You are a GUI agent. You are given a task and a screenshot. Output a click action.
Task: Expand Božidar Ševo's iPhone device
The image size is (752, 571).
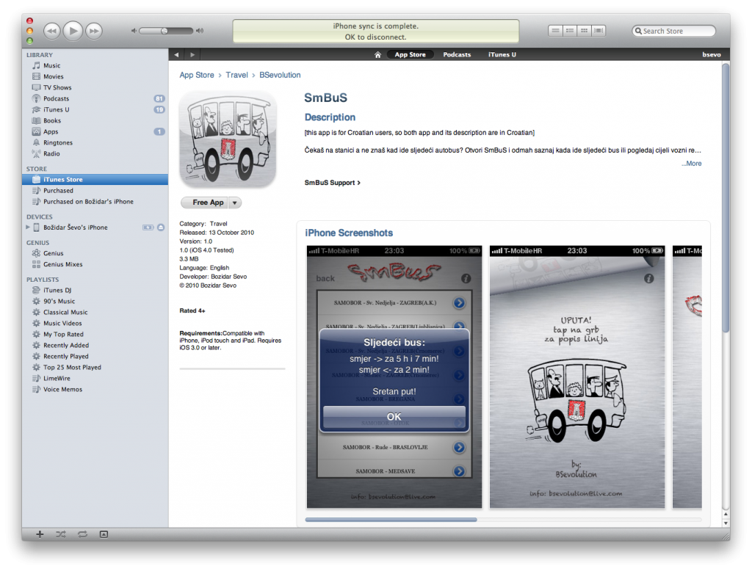[28, 228]
